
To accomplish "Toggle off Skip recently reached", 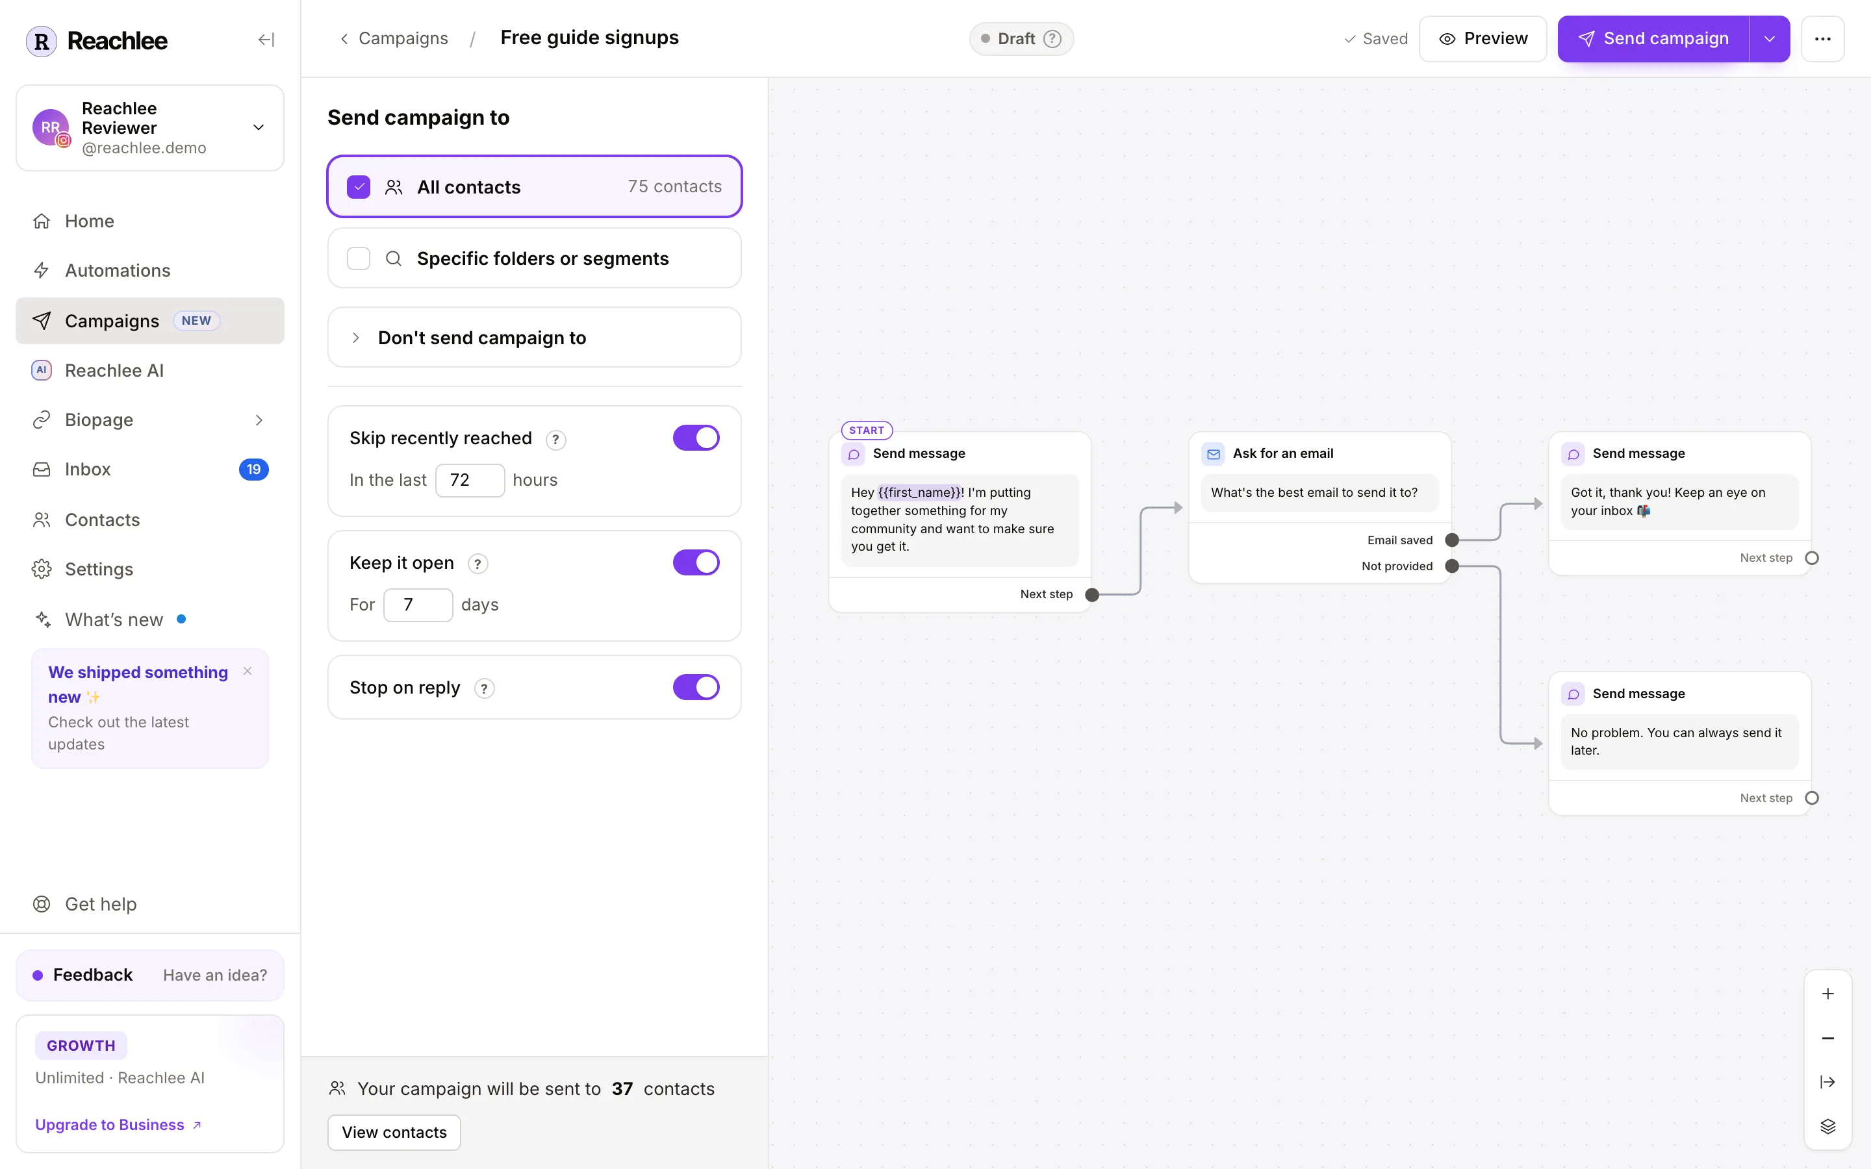I will click(696, 438).
